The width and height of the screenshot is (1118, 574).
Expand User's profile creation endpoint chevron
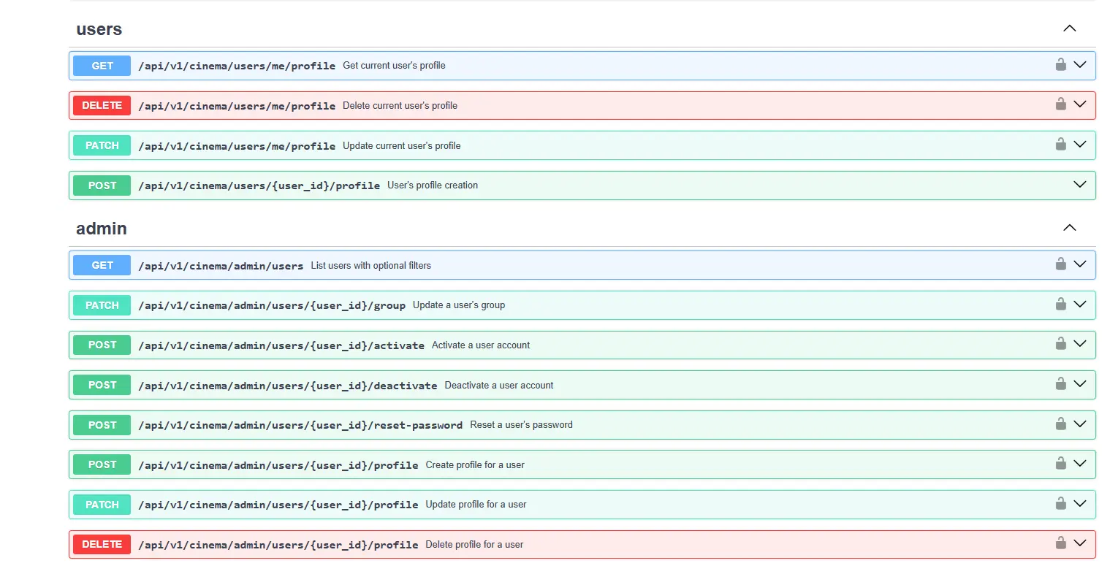[1079, 184]
